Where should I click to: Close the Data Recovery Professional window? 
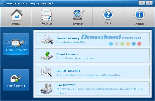[149, 3]
